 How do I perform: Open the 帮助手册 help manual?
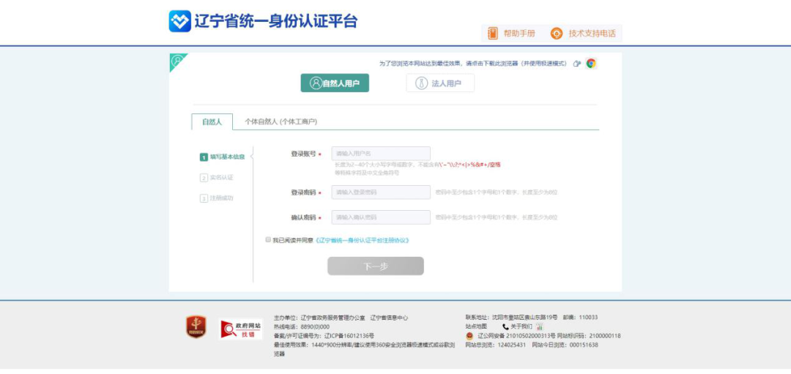click(512, 34)
